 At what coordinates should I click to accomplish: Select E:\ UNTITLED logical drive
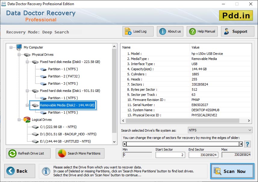click(x=65, y=142)
